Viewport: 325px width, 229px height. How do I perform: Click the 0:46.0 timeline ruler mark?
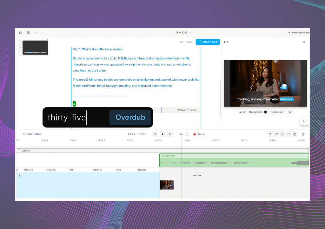[x=187, y=141]
